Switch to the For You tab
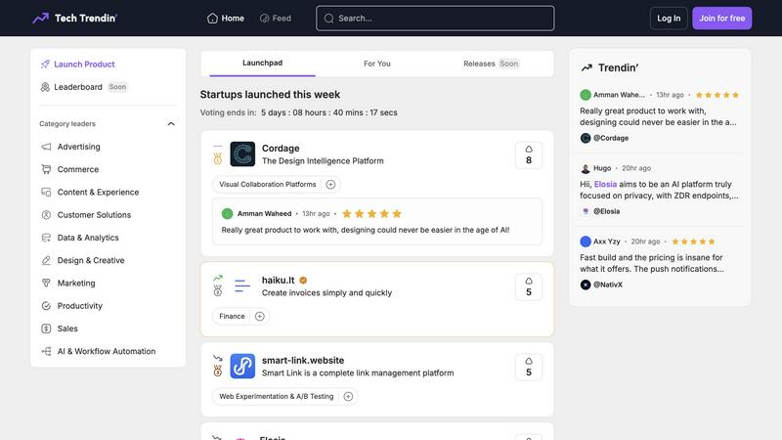This screenshot has width=782, height=440. pos(377,64)
